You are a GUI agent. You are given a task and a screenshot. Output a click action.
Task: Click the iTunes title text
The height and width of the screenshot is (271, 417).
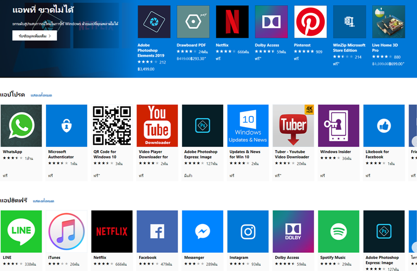tap(54, 257)
